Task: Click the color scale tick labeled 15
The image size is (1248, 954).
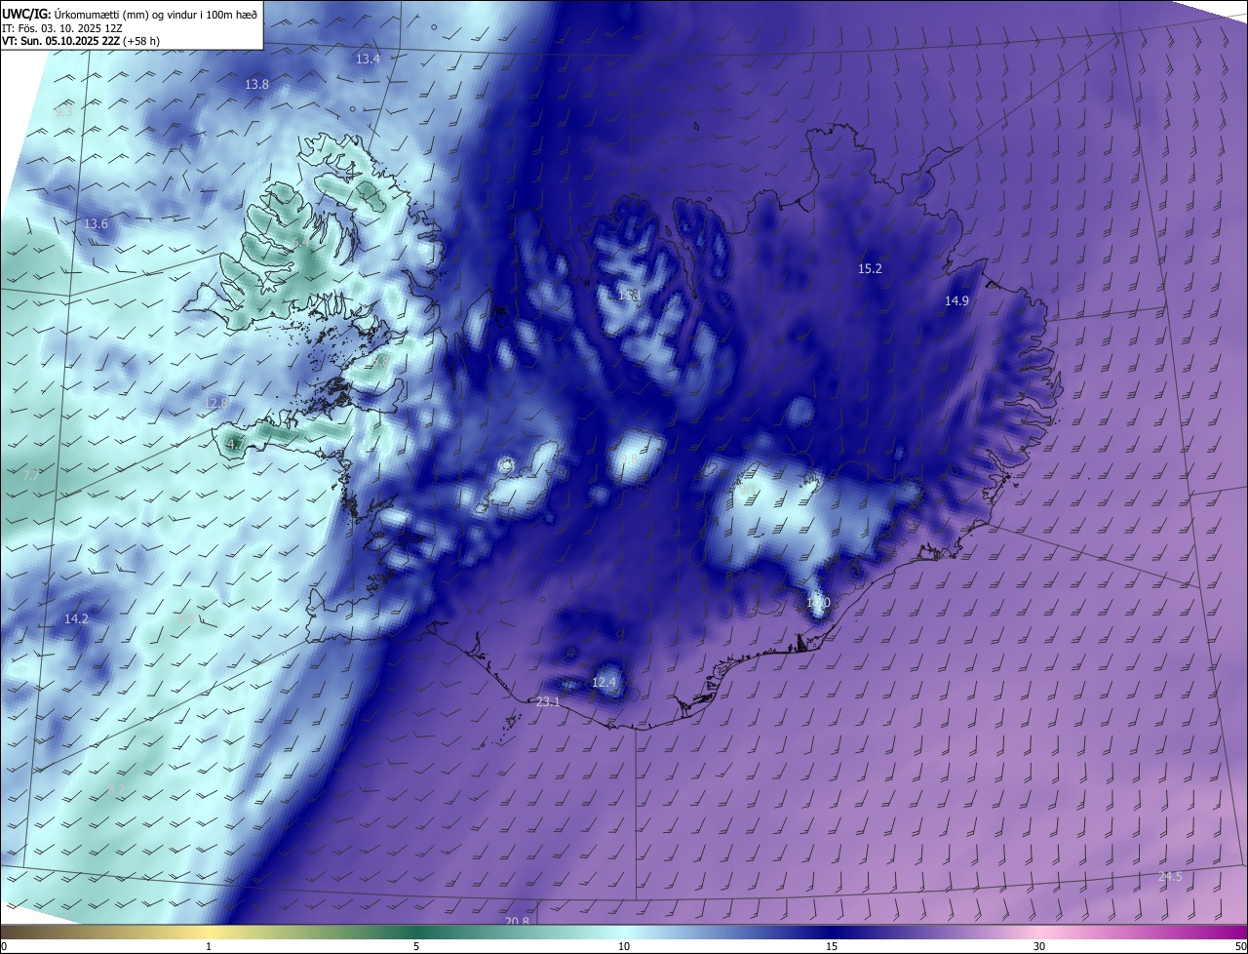Action: pyautogui.click(x=832, y=946)
